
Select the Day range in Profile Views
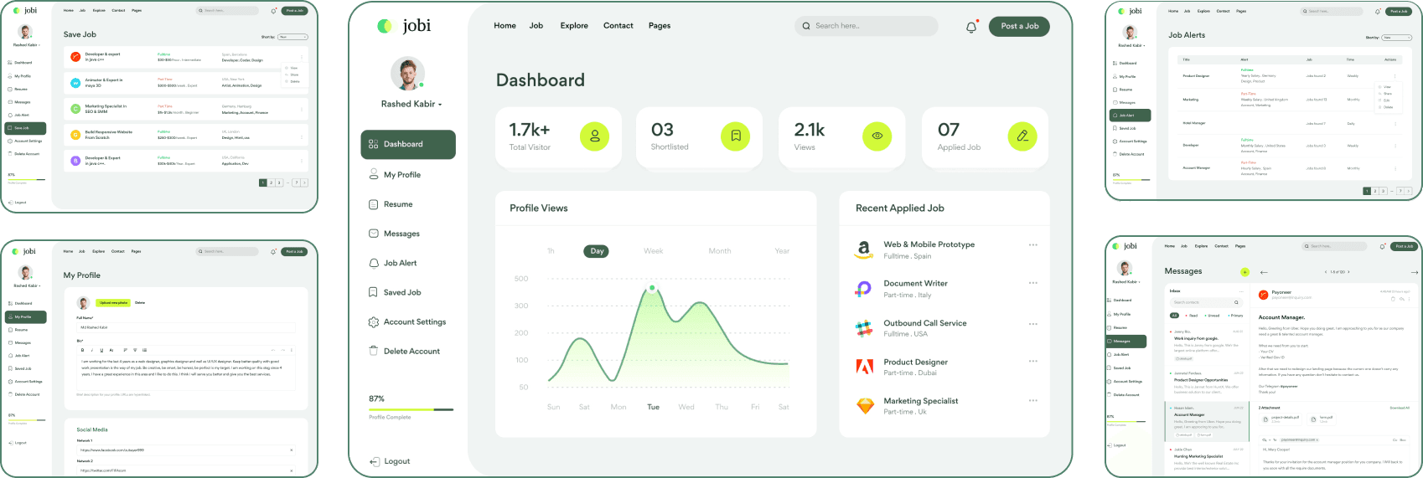tap(597, 251)
